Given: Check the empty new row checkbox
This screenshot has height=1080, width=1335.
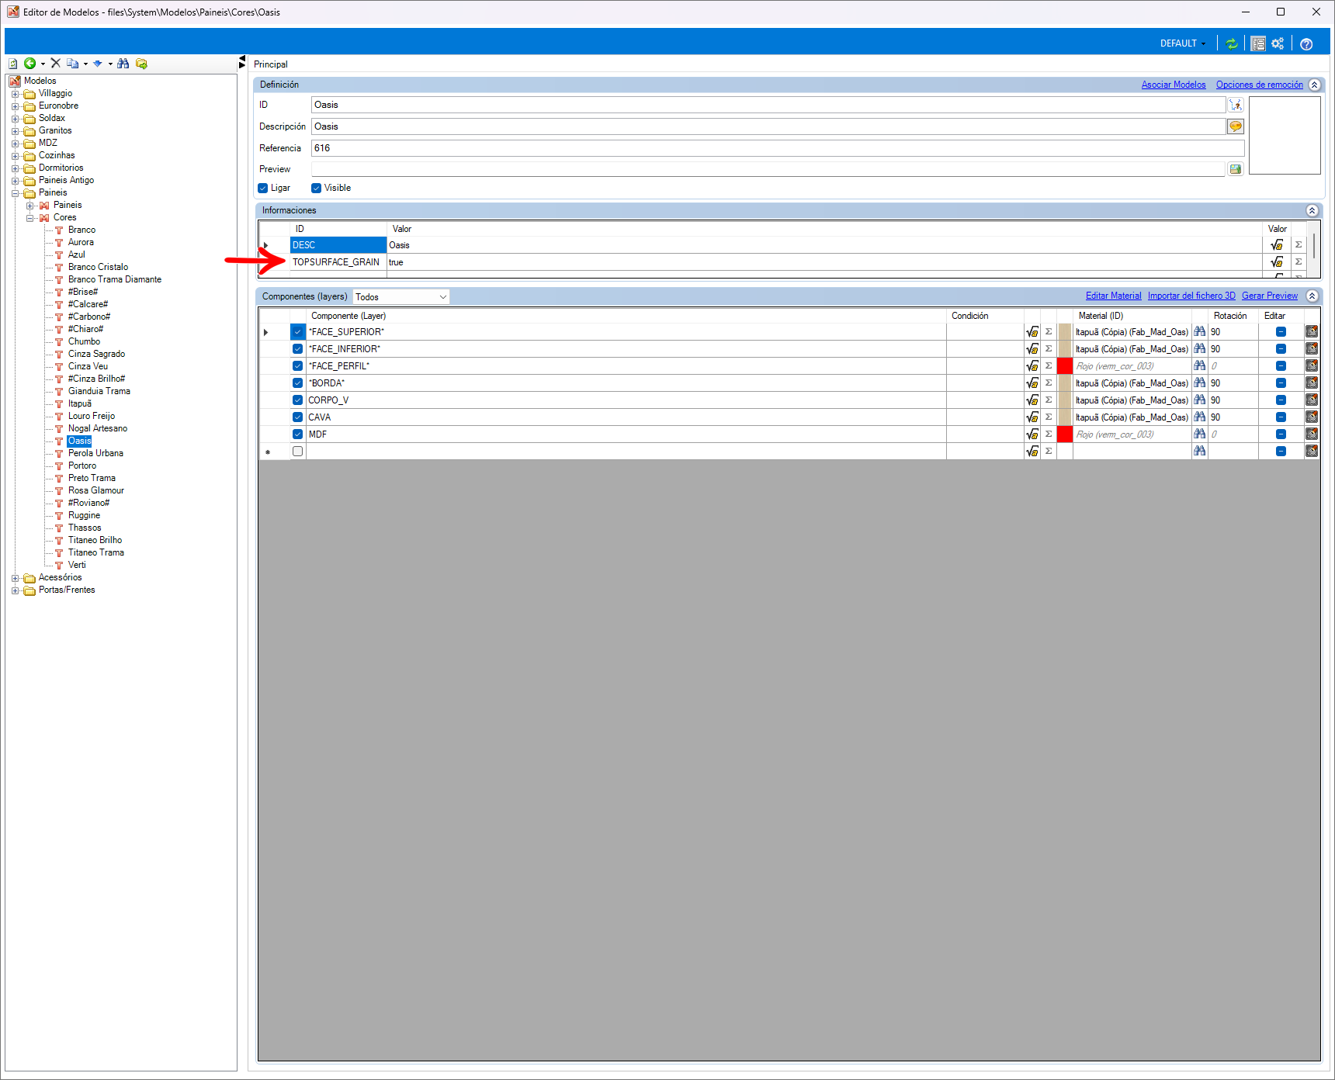Looking at the screenshot, I should point(297,452).
